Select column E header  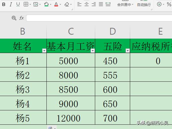151,31
